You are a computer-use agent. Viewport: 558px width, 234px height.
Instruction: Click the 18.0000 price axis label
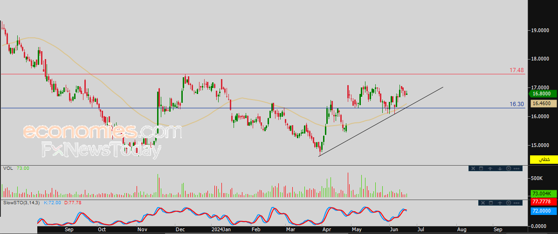[x=541, y=59]
